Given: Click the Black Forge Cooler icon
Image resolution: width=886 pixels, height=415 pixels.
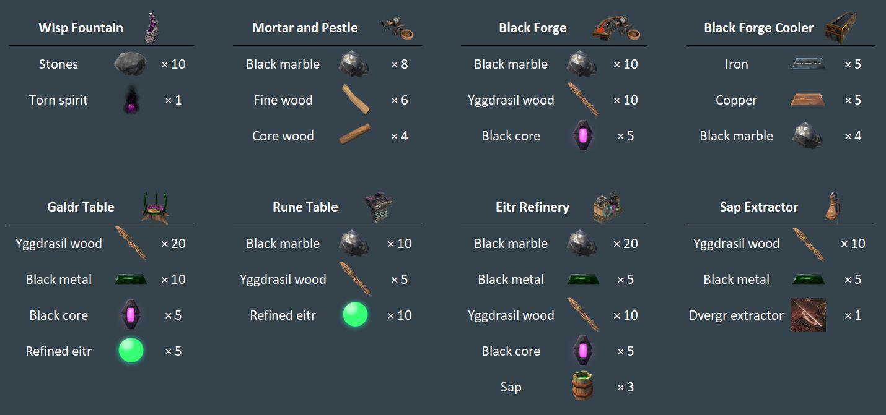Looking at the screenshot, I should click(841, 28).
